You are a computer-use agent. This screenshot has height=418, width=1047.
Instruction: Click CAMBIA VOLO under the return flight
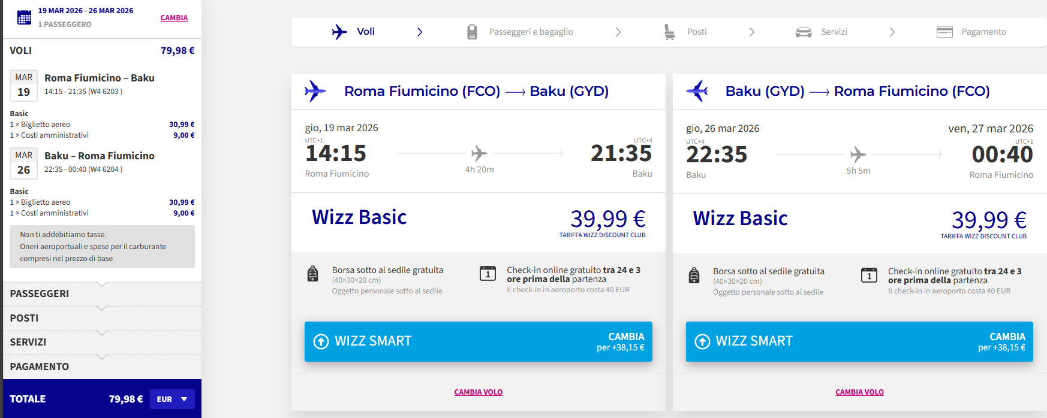[x=859, y=392]
